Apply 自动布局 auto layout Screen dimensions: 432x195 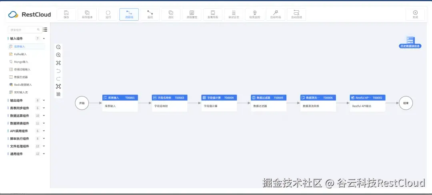coord(276,14)
